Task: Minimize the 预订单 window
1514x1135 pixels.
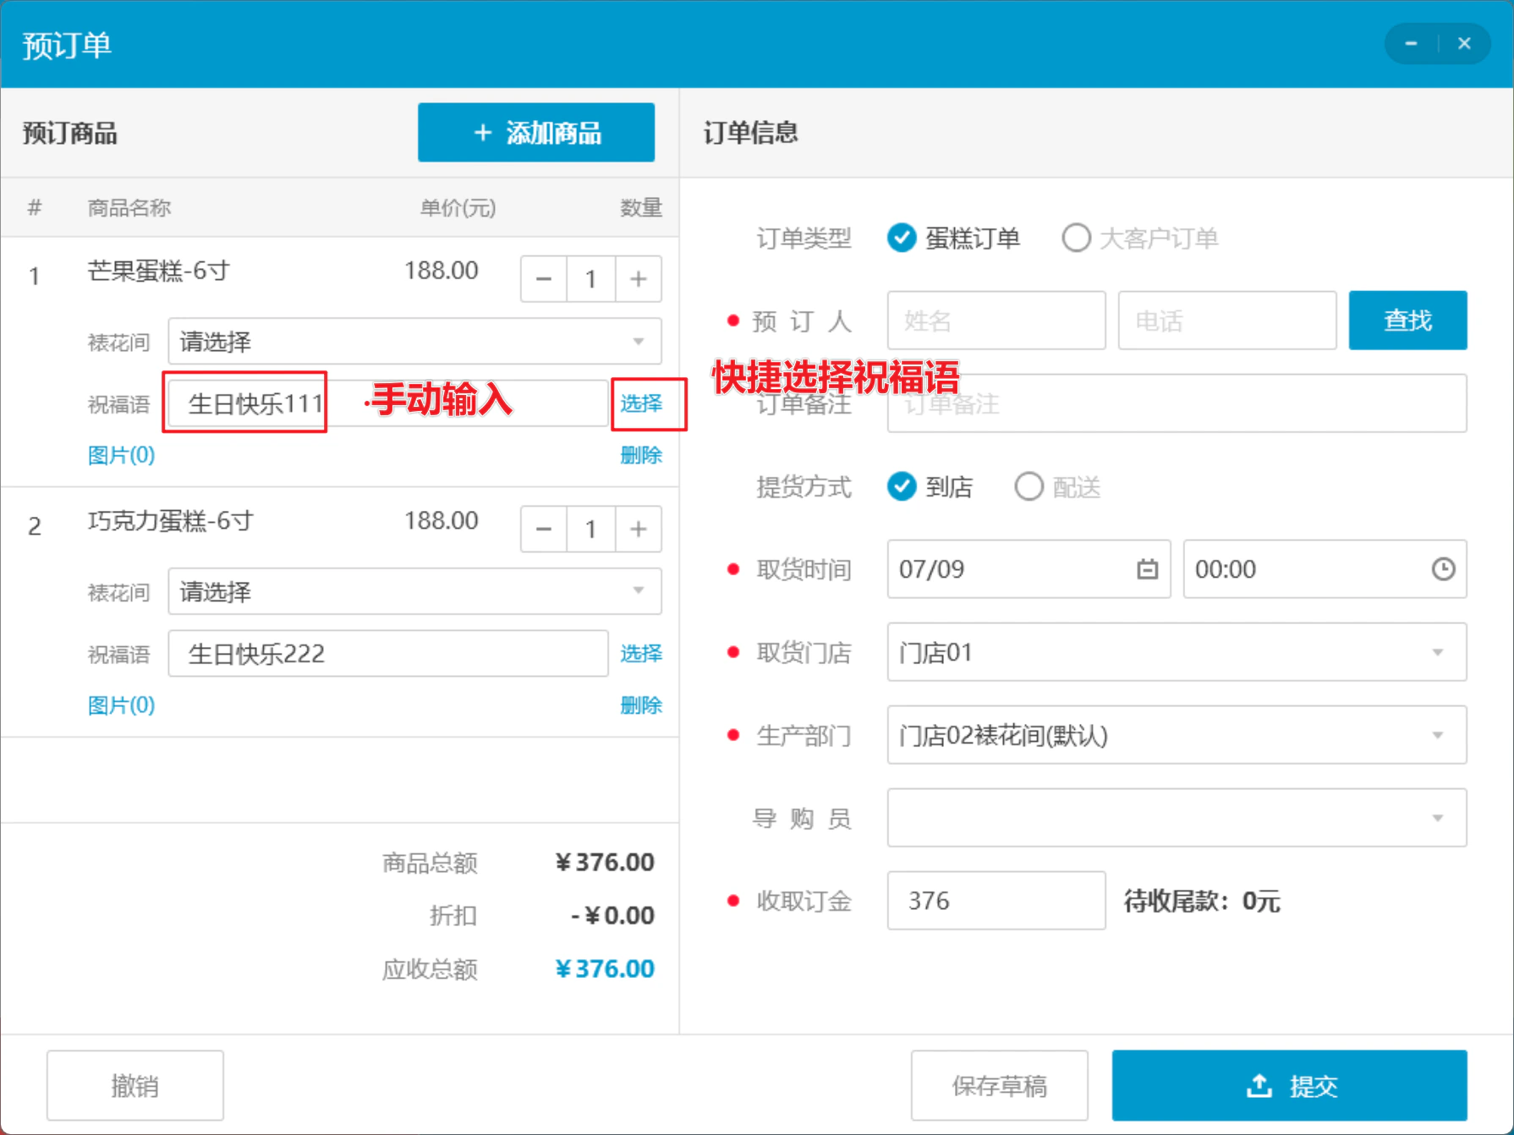Action: (1411, 43)
